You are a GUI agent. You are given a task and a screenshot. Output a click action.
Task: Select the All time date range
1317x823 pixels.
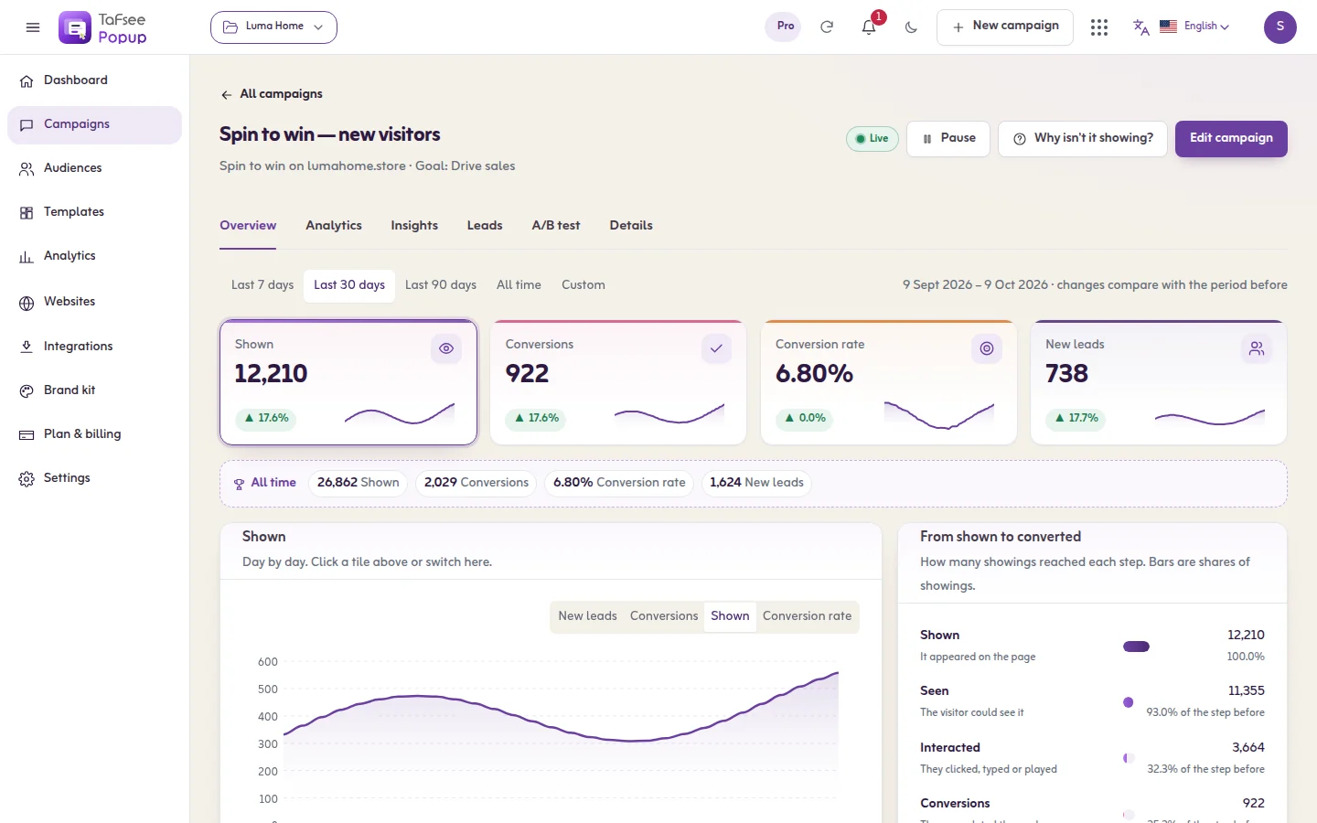click(x=519, y=285)
